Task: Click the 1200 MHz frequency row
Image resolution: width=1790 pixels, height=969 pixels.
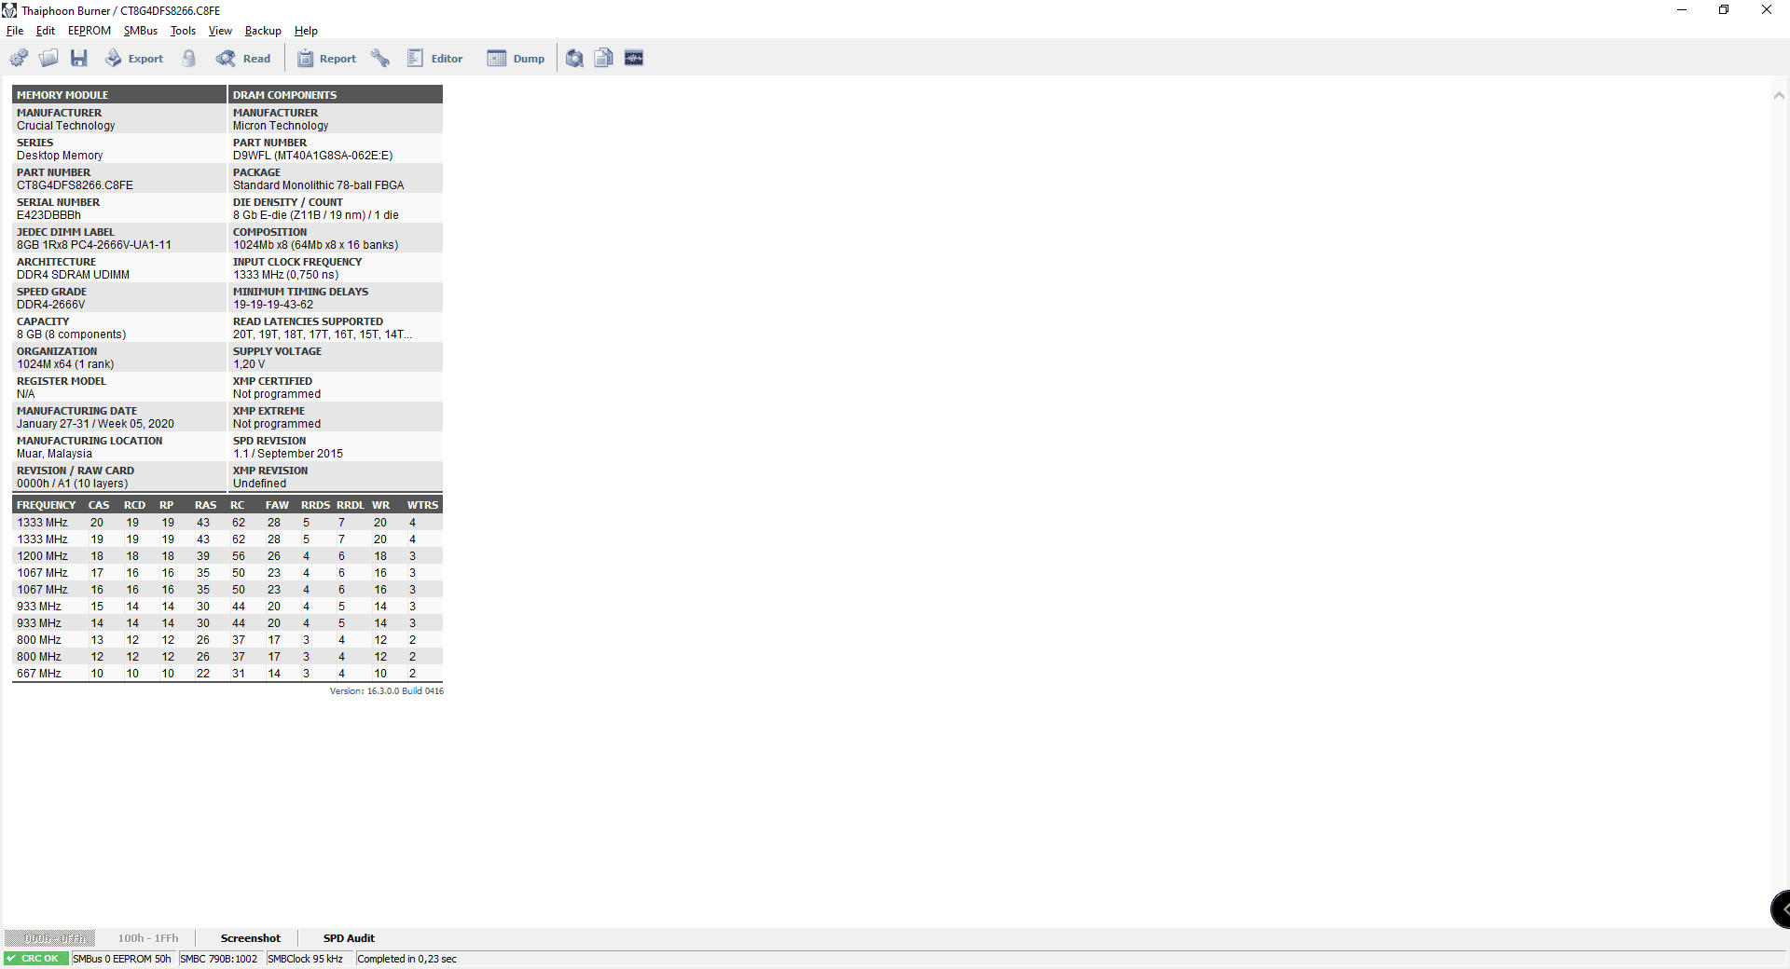Action: [x=227, y=556]
